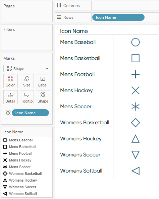Click the Mens Football row header
The image size is (159, 199).
pos(77,74)
